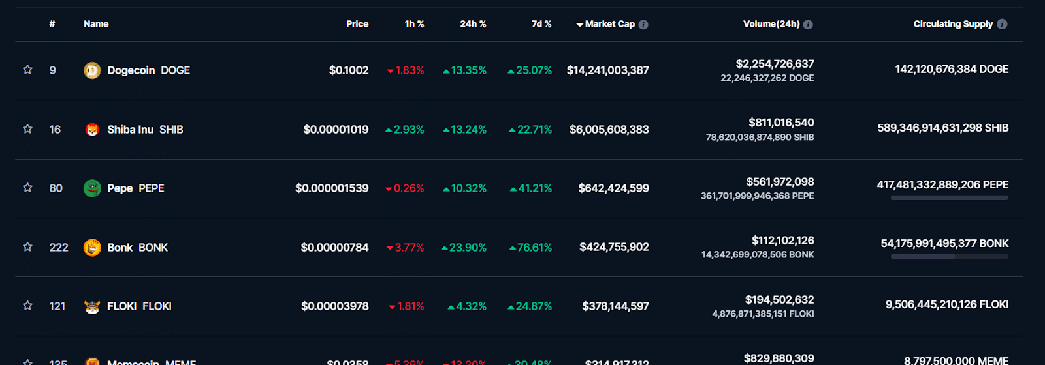Click volume 361,701,999,946,368 PEPE
The image size is (1045, 365).
coord(758,196)
